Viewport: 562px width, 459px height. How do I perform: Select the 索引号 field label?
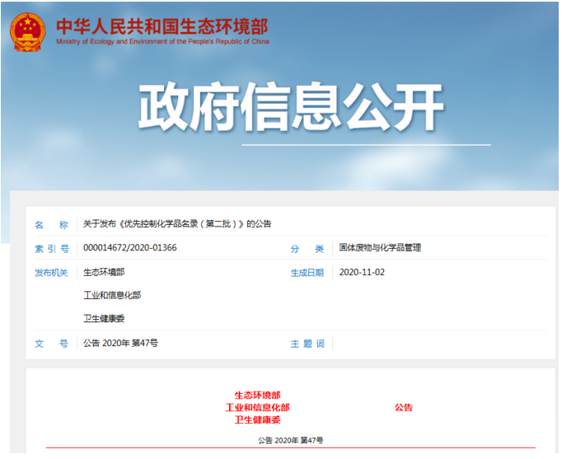tap(52, 249)
